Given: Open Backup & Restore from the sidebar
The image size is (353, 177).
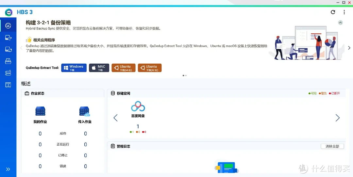Looking at the screenshot, I should coord(8,38).
